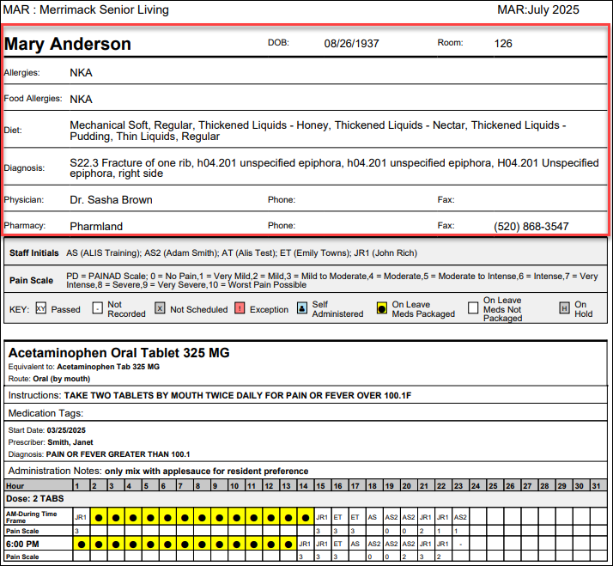
Task: Click the Not Scheduled X icon
Action: [160, 308]
